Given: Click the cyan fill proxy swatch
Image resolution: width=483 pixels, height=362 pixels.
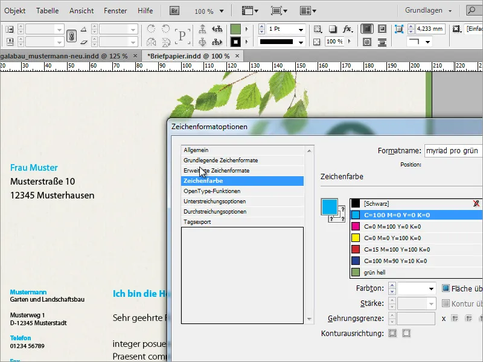Looking at the screenshot, I should coord(329,206).
